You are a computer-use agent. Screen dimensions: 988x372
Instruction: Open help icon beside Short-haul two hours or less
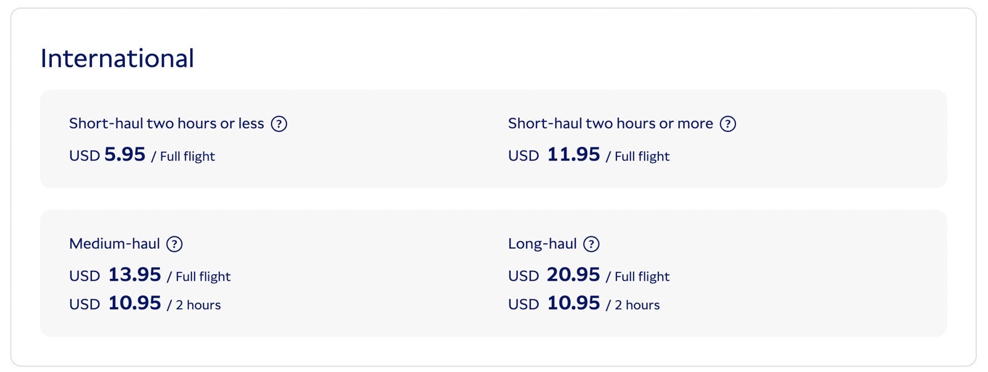pyautogui.click(x=279, y=124)
